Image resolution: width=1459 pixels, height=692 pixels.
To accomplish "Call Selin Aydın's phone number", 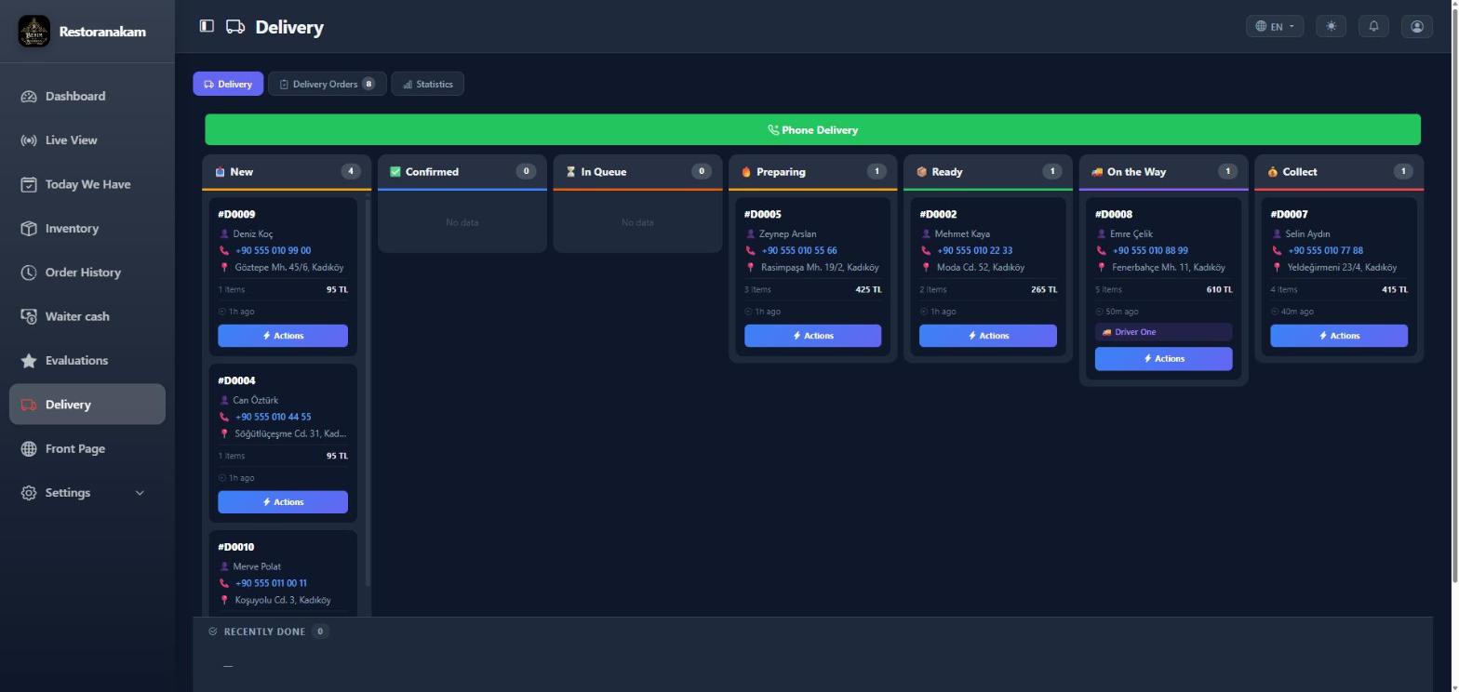I will tap(1325, 250).
